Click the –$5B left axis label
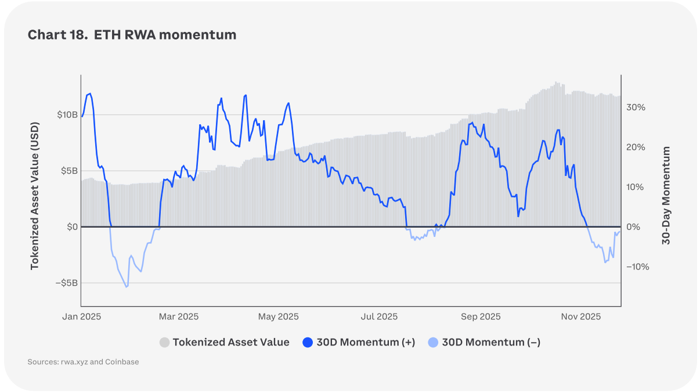The image size is (700, 392). 66,283
